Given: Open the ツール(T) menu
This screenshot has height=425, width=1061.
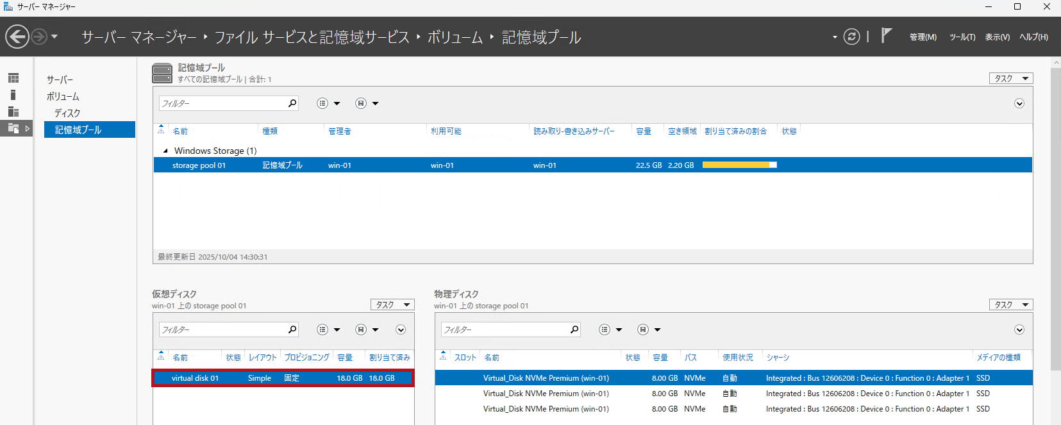Looking at the screenshot, I should (962, 37).
